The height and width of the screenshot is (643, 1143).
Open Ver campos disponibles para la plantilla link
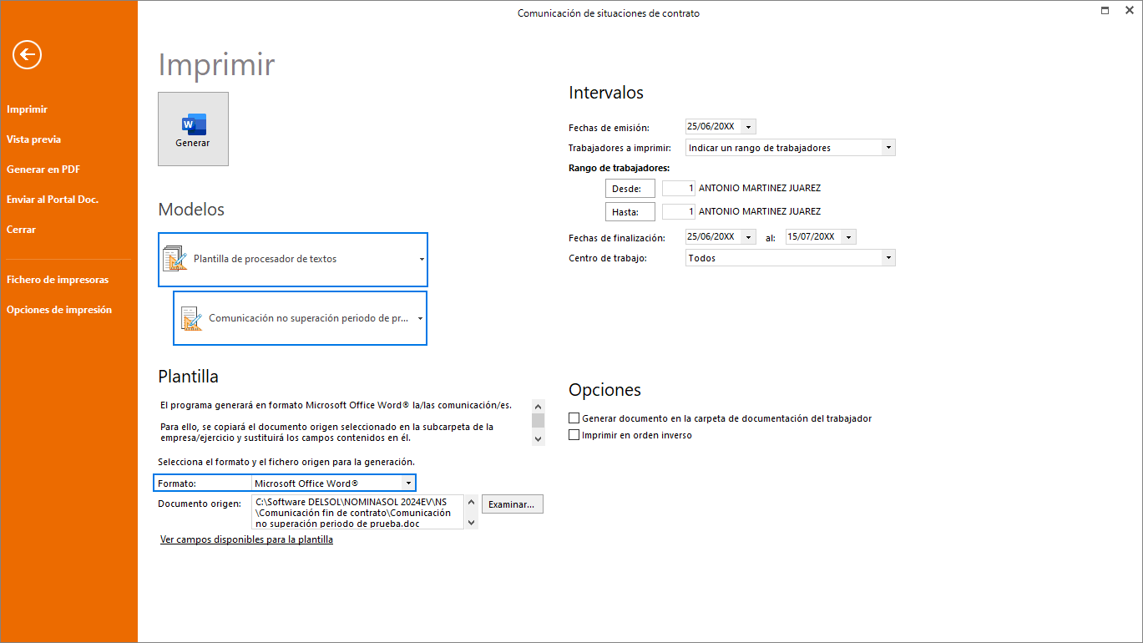click(246, 539)
